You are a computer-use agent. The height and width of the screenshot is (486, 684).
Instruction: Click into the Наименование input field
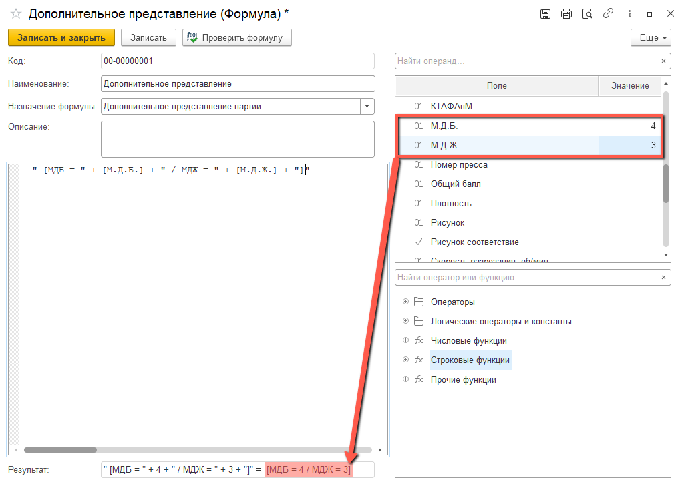click(237, 84)
